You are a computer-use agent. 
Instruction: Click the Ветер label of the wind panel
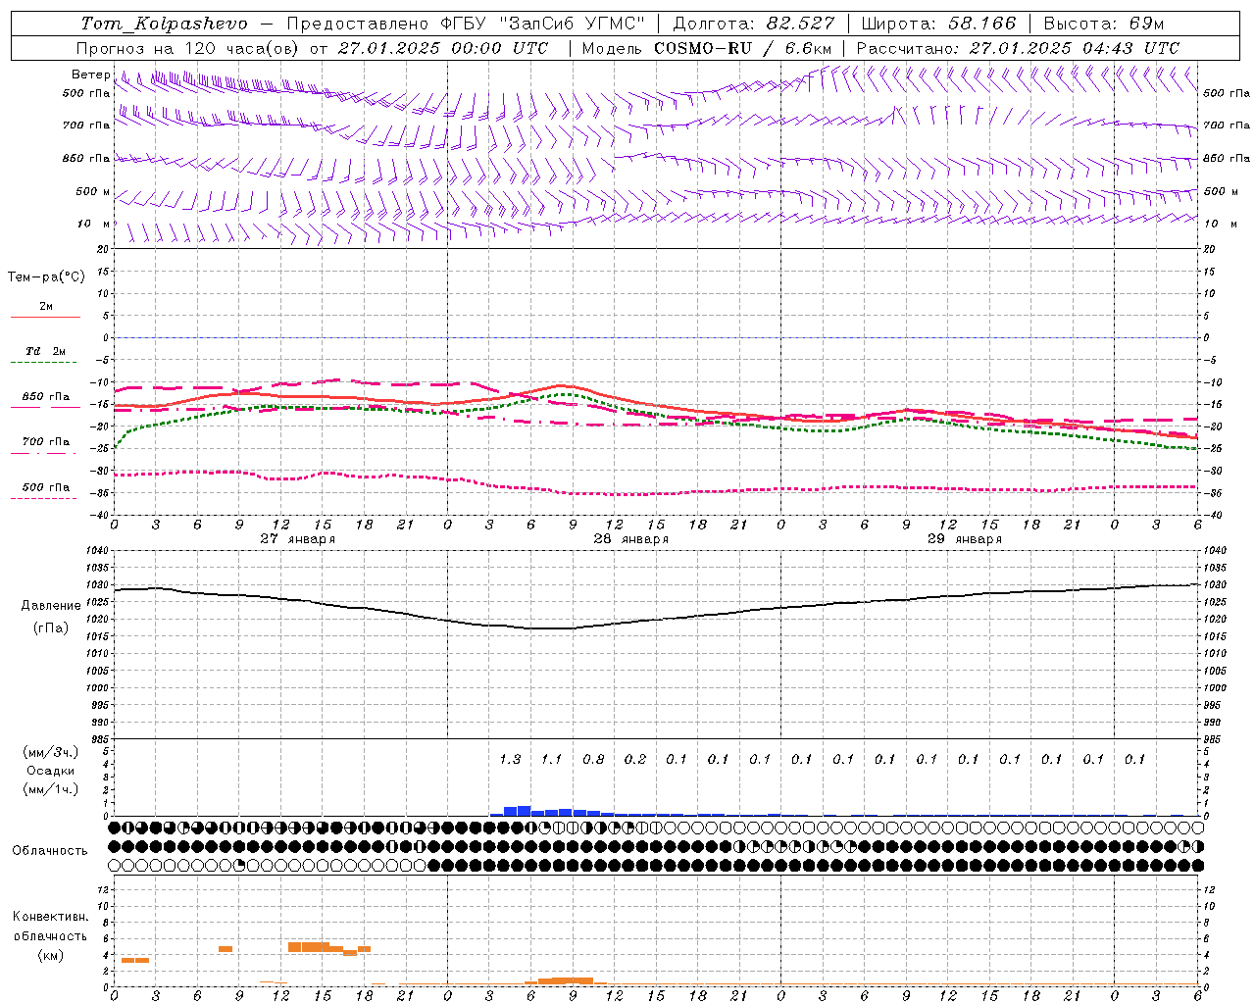pyautogui.click(x=91, y=75)
